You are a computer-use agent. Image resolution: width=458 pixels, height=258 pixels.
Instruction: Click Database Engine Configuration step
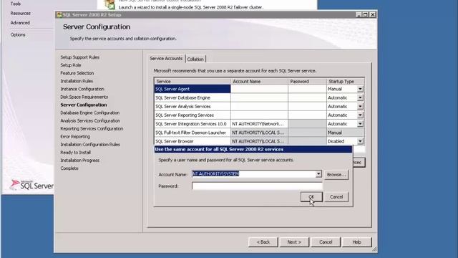[90, 113]
